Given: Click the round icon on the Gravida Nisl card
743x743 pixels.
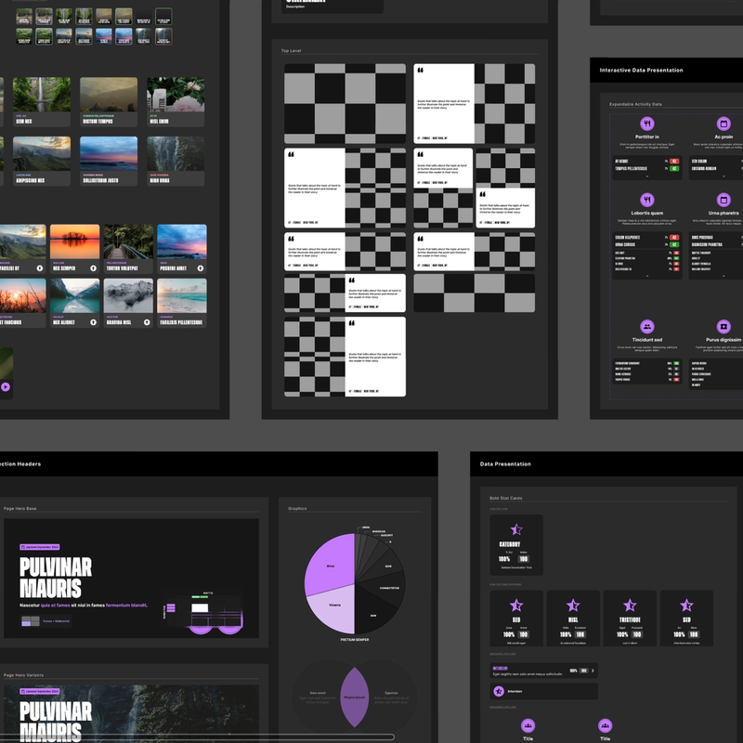Looking at the screenshot, I should (147, 322).
